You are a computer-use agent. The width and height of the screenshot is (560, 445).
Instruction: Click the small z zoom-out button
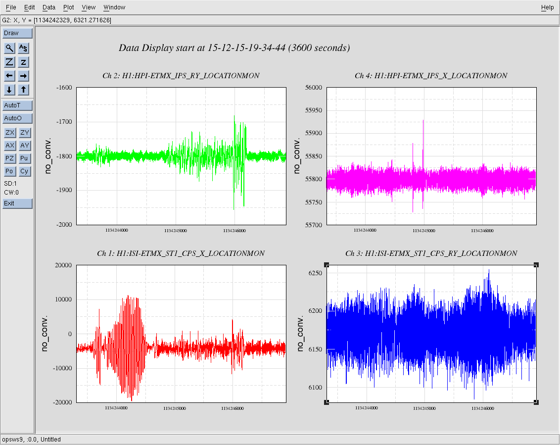click(23, 62)
